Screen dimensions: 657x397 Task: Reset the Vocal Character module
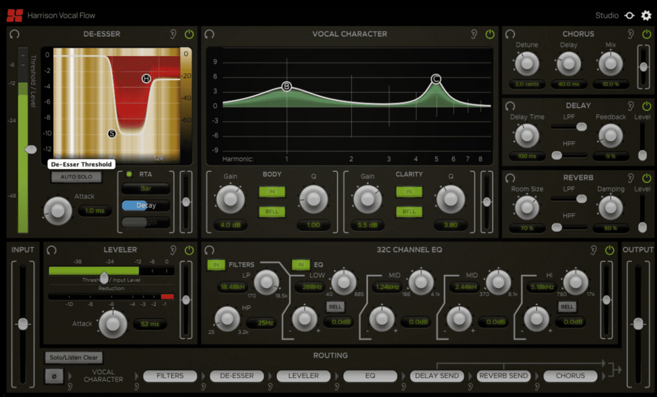pos(210,34)
